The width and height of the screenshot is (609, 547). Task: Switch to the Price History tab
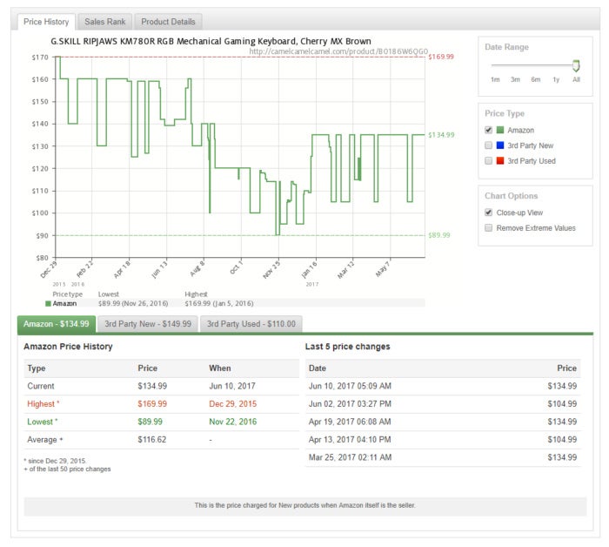(x=46, y=22)
